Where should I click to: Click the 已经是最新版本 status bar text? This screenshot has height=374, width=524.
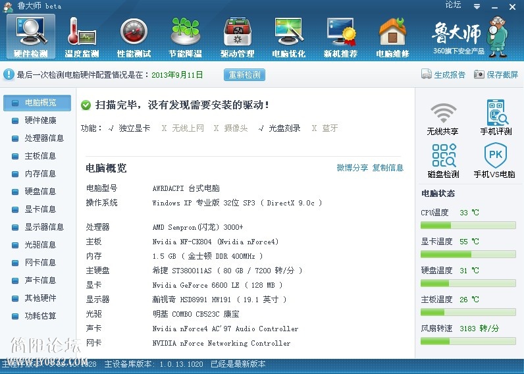tap(238, 364)
